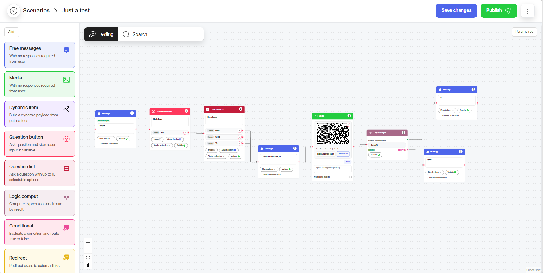Image resolution: width=543 pixels, height=273 pixels.
Task: Toggle the canvas lock control
Action: point(88,265)
